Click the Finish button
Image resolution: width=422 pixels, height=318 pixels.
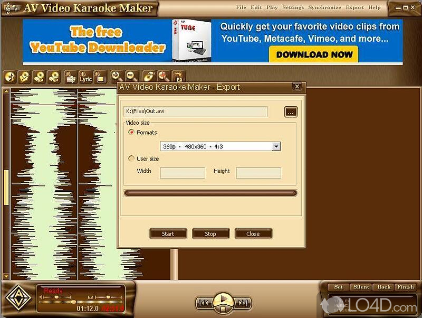click(x=406, y=287)
